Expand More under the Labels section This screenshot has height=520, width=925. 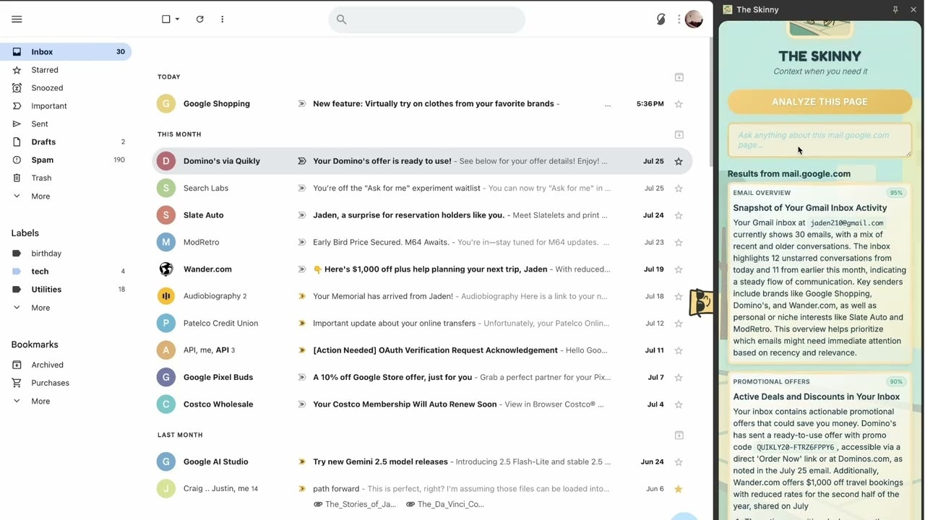coord(40,308)
